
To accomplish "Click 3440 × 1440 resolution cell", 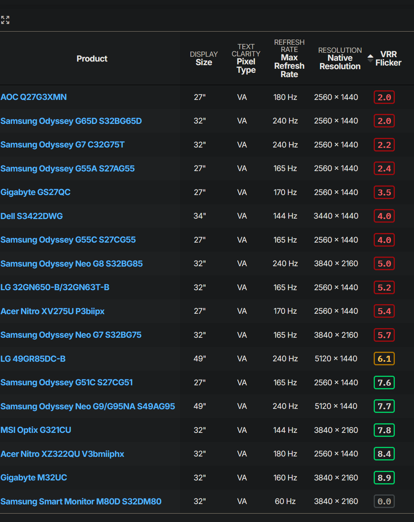I will [336, 216].
